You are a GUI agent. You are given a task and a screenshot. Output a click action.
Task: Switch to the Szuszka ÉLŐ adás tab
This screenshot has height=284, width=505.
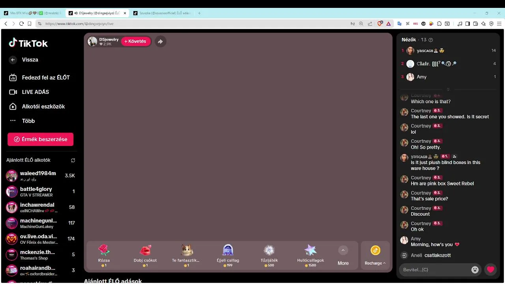tap(163, 13)
